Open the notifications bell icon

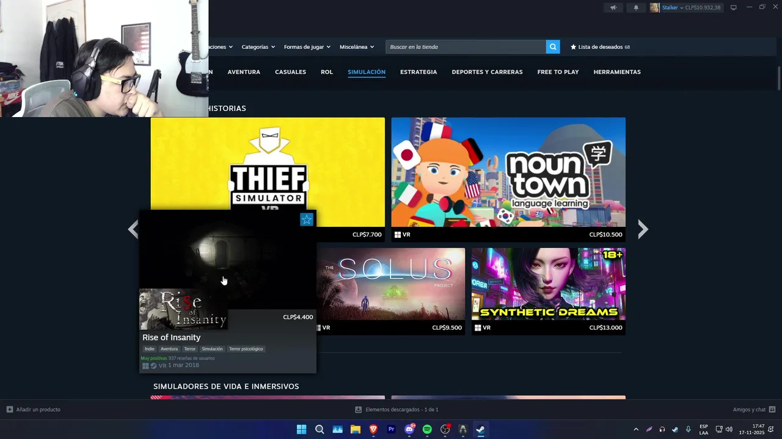636,8
